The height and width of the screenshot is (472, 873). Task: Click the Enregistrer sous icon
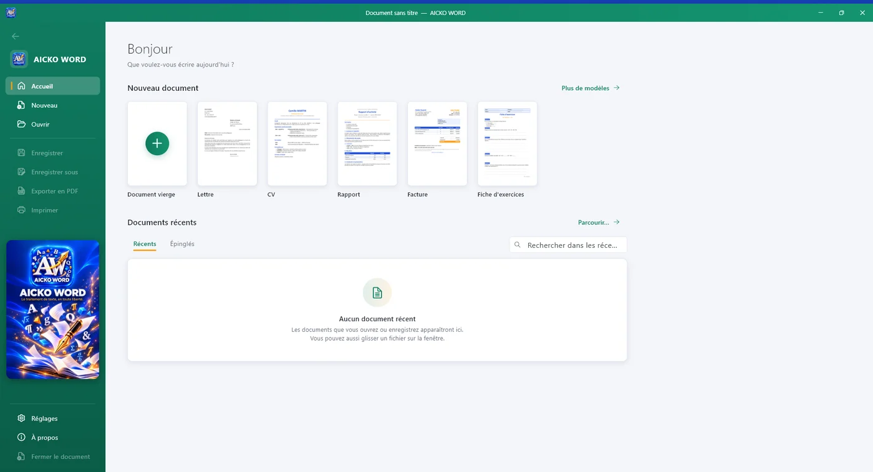click(x=21, y=172)
